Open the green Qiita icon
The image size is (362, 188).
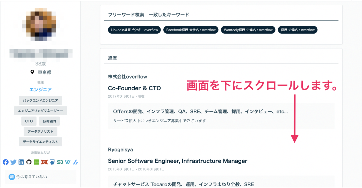(x=37, y=162)
